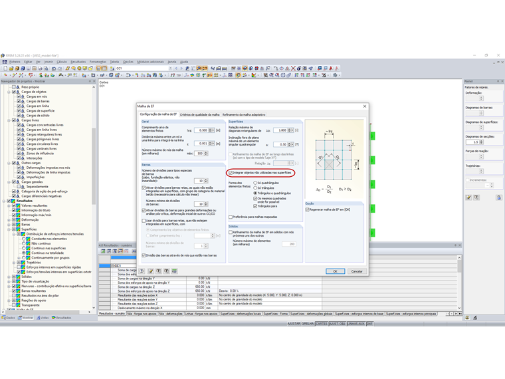This screenshot has height=379, width=505.
Task: Collapse the Cargas livres tree node
Action: point(9,120)
